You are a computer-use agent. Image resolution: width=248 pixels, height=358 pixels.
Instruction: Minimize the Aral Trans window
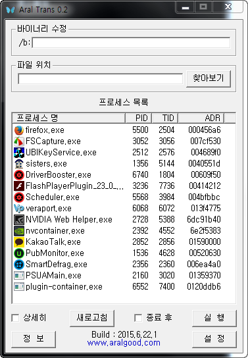tap(186, 7)
